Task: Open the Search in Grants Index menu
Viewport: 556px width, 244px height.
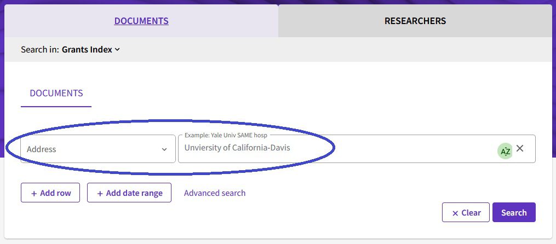Action: coord(90,50)
